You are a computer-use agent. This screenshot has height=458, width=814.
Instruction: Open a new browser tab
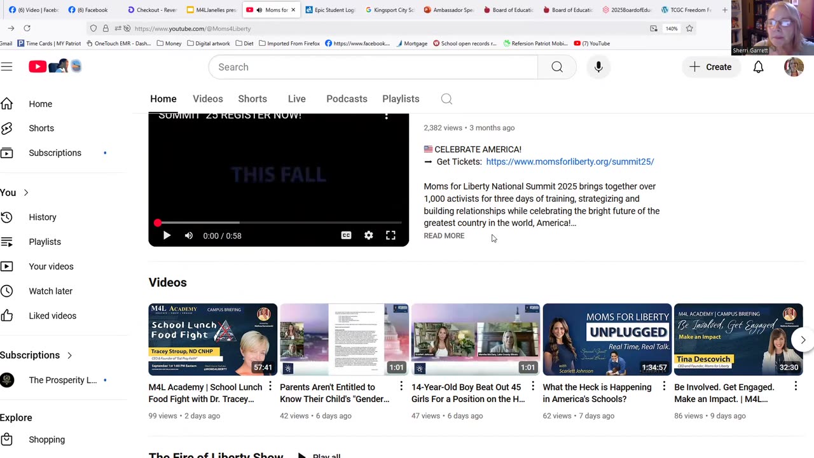tap(724, 10)
